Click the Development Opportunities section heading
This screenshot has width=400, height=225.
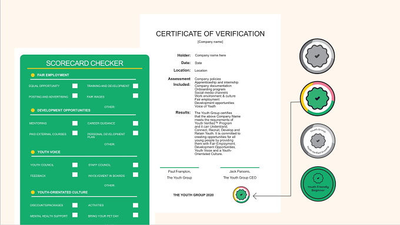point(64,110)
